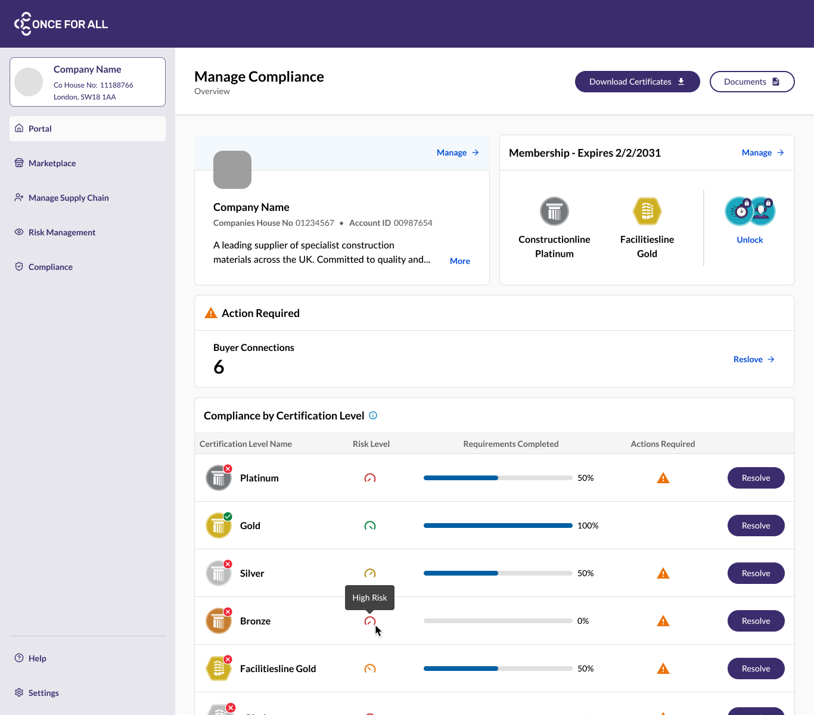Viewport: 814px width, 715px height.
Task: Click Resolve button for Silver
Action: click(x=756, y=573)
